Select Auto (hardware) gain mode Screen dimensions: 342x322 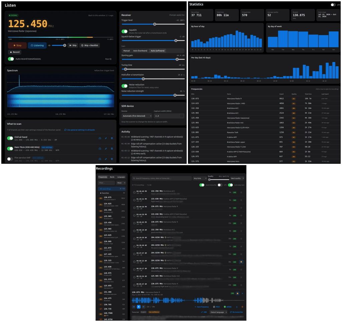point(140,50)
